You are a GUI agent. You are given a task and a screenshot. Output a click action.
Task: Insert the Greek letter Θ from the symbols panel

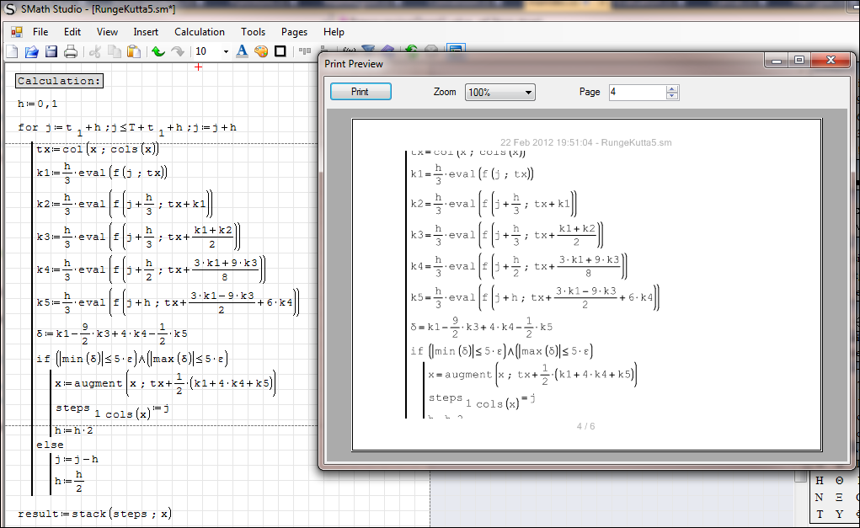[x=839, y=481]
